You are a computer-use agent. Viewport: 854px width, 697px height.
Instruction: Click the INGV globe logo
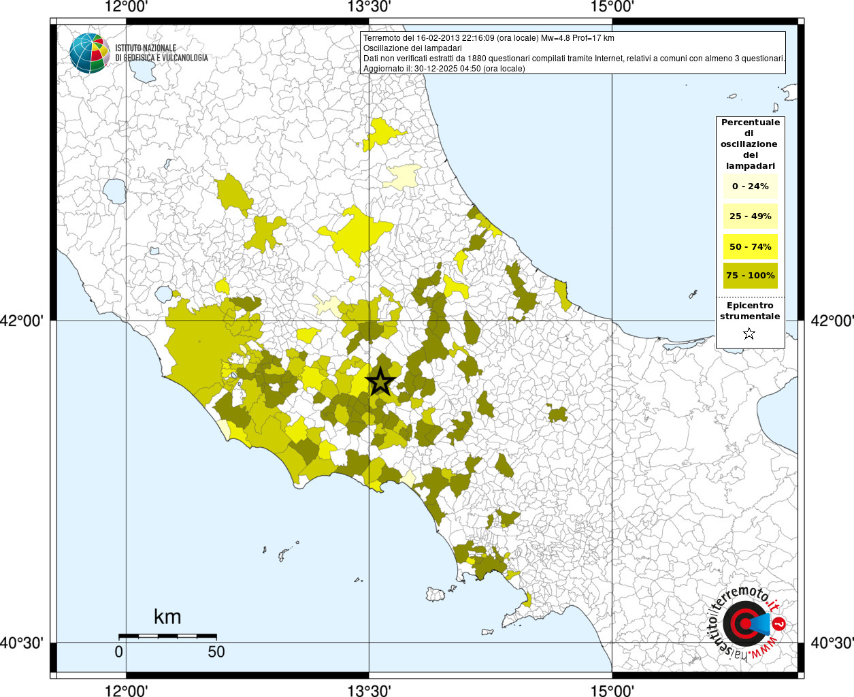[x=89, y=53]
